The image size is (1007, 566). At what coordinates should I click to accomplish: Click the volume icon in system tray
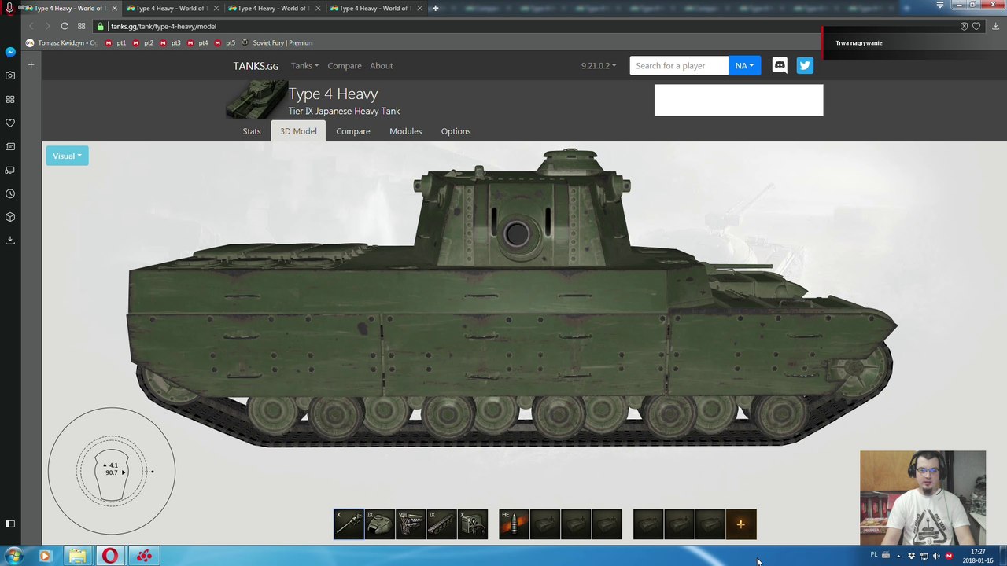click(x=936, y=557)
